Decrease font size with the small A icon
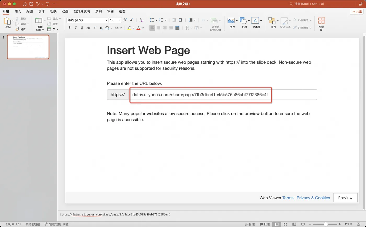Screen dimensions: 366x227 131,20
